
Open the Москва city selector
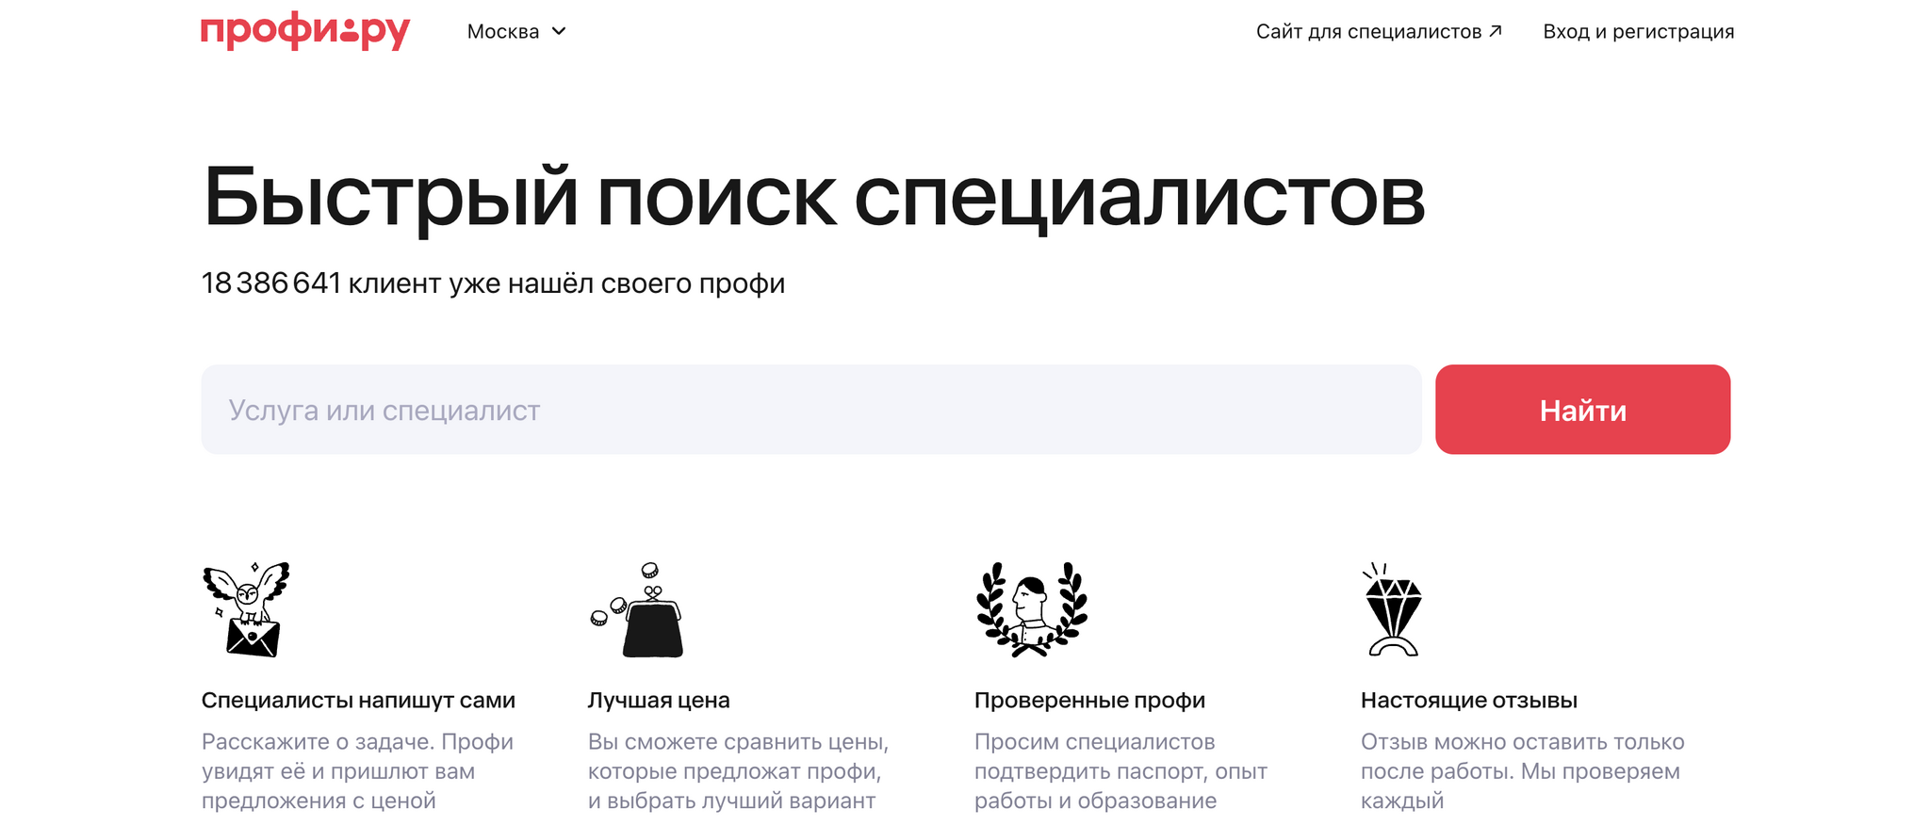point(504,32)
